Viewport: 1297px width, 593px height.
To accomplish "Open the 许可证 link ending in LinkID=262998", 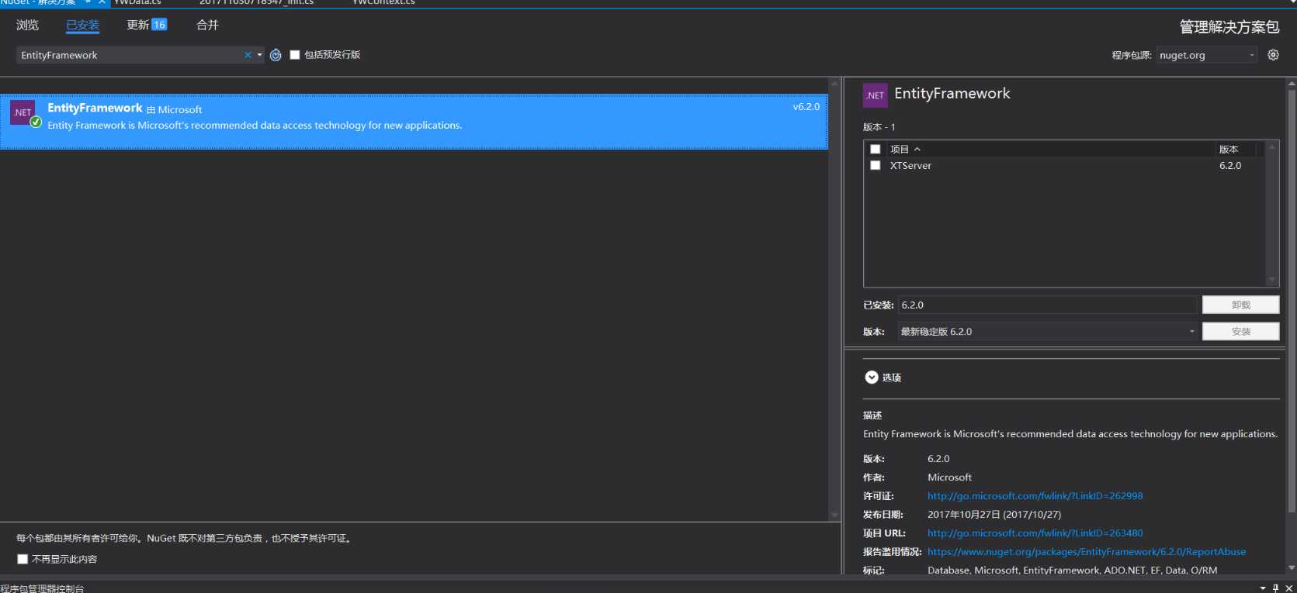I will tap(1035, 496).
